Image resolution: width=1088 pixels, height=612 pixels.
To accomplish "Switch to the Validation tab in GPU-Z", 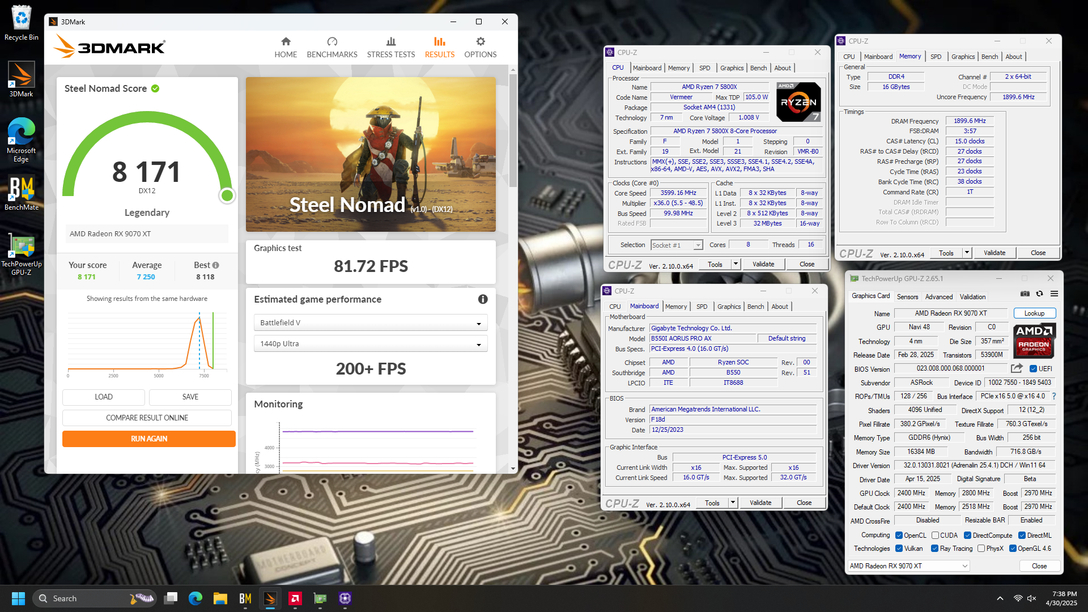I will pos(972,297).
